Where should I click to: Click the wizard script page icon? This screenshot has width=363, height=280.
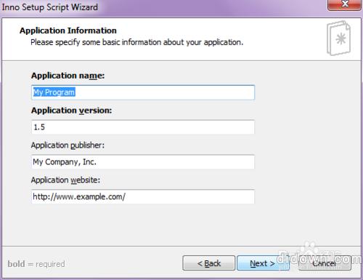coord(339,38)
